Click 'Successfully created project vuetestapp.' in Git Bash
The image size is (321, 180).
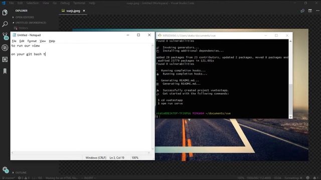coord(196,90)
